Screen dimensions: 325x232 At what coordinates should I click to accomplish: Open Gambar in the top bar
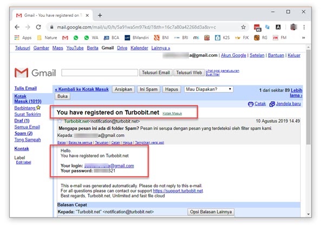(41, 48)
